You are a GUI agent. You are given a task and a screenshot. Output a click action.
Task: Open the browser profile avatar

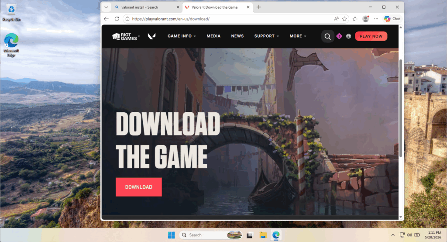pos(365,19)
